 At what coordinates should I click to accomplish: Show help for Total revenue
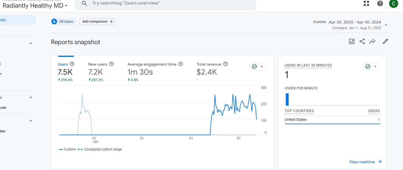(226, 64)
